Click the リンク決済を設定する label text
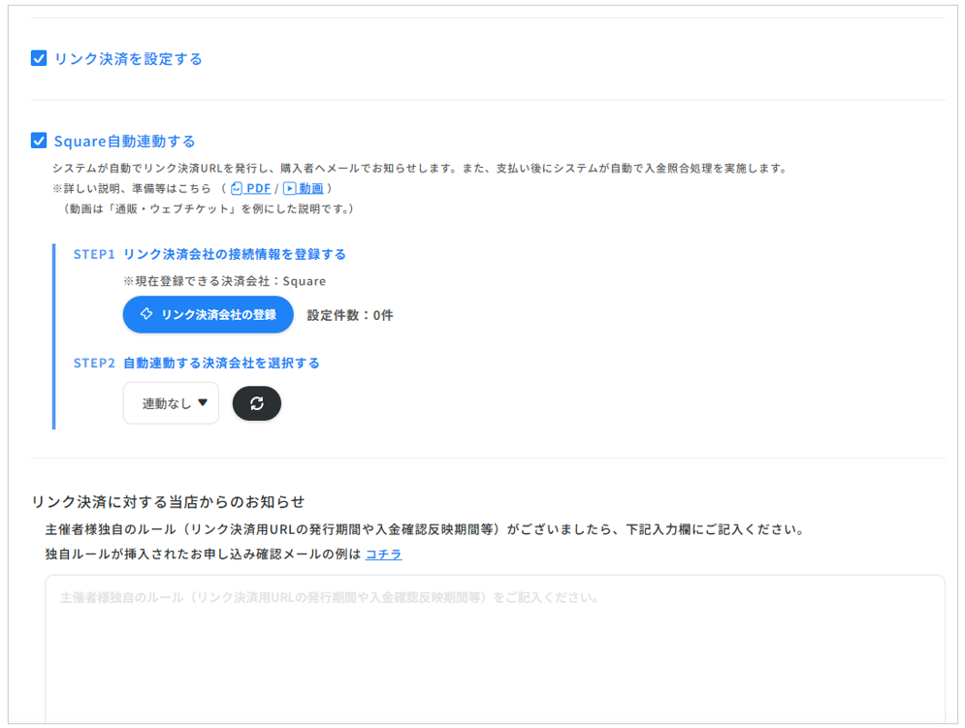This screenshot has height=728, width=965. [x=128, y=59]
